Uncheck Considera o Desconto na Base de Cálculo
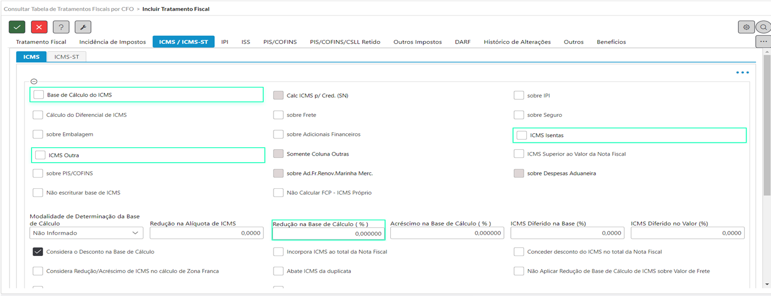Screen dimensions: 771x296 coord(38,252)
